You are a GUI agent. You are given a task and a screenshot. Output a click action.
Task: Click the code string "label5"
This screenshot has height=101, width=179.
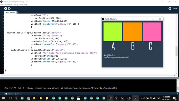pos(58,50)
